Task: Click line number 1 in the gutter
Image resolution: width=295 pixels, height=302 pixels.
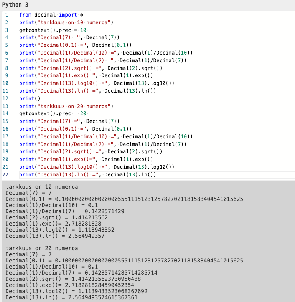Action: coord(6,15)
